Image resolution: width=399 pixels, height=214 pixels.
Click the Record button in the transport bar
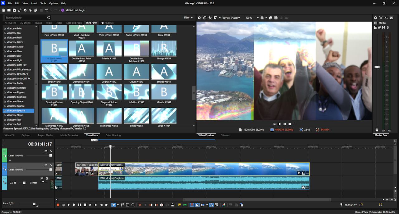pos(58,205)
